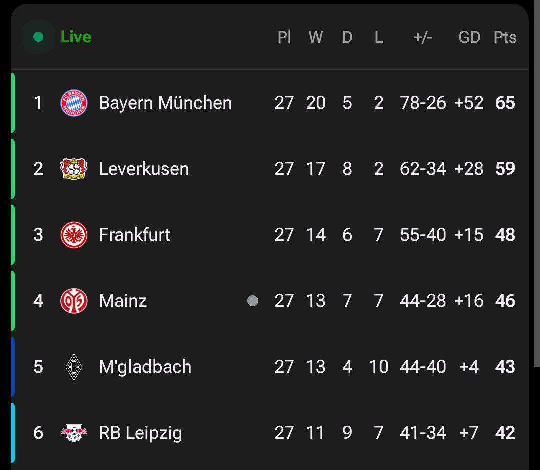The height and width of the screenshot is (470, 540).
Task: Click the W wins column header
Action: pos(315,37)
